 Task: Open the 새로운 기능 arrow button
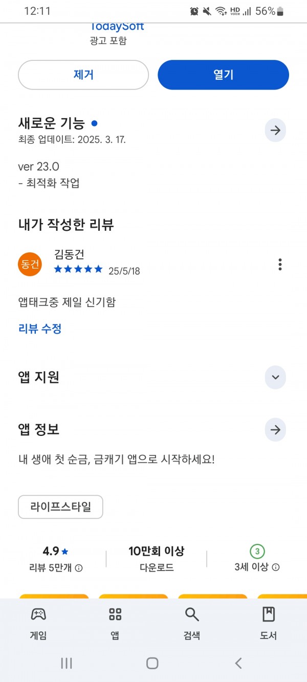[275, 130]
